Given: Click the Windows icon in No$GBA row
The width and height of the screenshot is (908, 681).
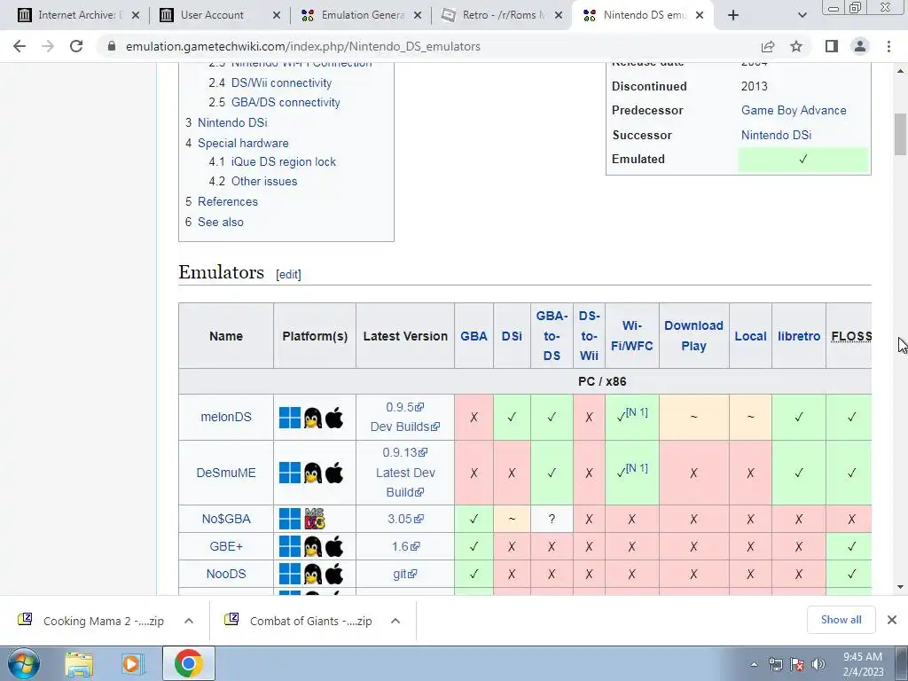Looking at the screenshot, I should (x=290, y=519).
